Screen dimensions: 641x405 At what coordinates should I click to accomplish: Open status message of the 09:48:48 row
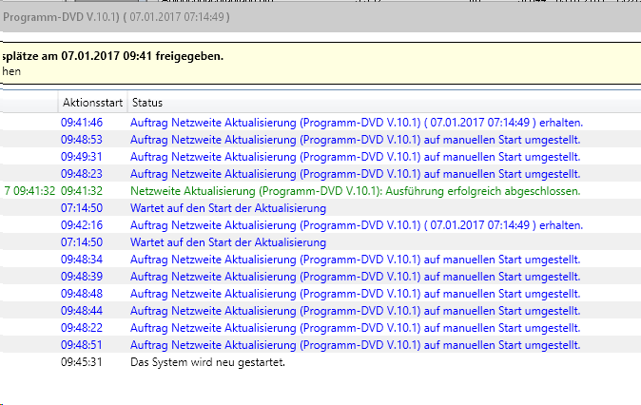pos(356,294)
